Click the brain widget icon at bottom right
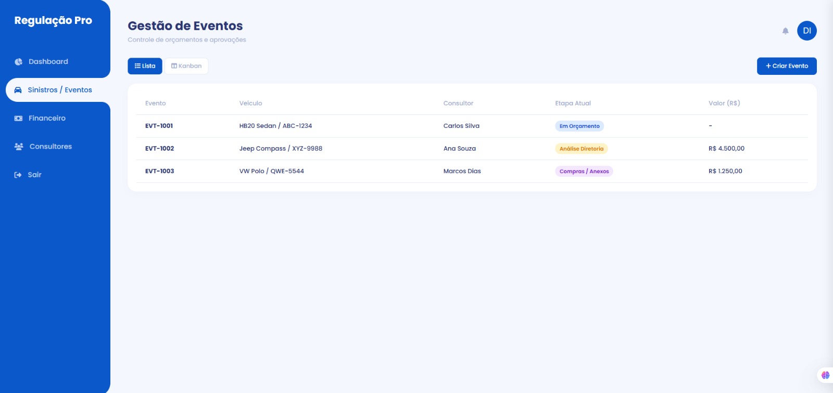This screenshot has height=393, width=833. point(825,375)
